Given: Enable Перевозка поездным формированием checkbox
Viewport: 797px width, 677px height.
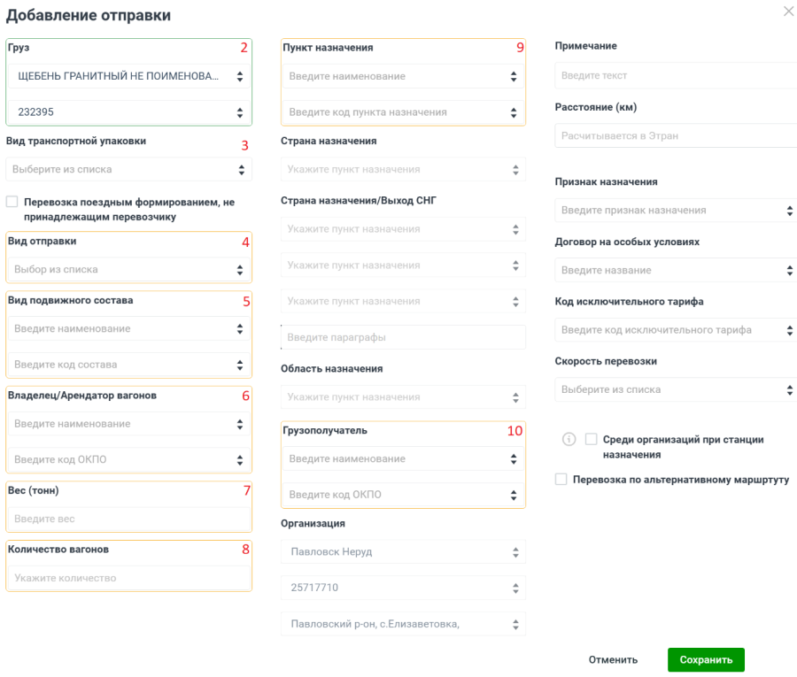Looking at the screenshot, I should point(12,202).
